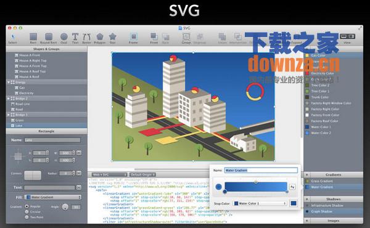Select the Select arrow tool
Screen dimensions: 370x228
point(13,38)
